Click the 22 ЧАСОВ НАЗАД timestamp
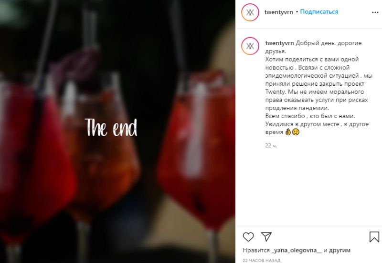 point(261,260)
